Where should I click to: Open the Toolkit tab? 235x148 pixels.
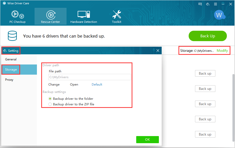click(x=117, y=17)
